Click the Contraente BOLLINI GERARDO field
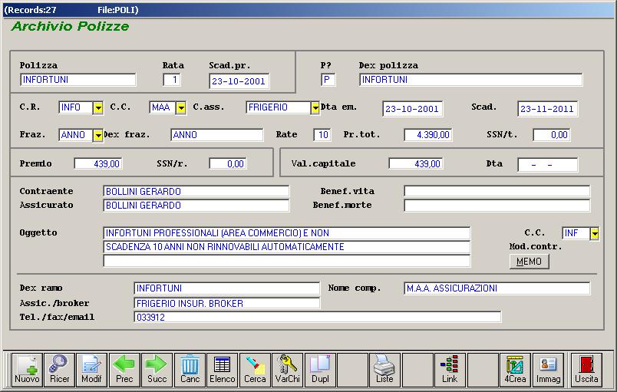The image size is (617, 392). tap(196, 192)
